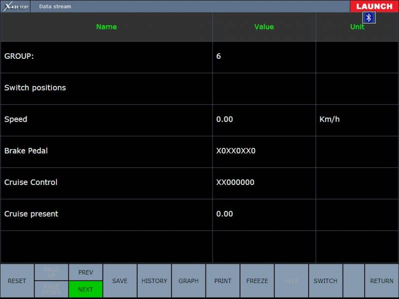The width and height of the screenshot is (399, 299).
Task: Click the PAGE DOWN button
Action: click(51, 290)
